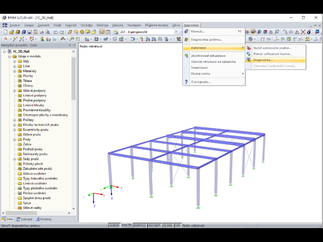The height and width of the screenshot is (242, 323).
Task: Expand the Pruty tree node
Action: tap(14, 140)
